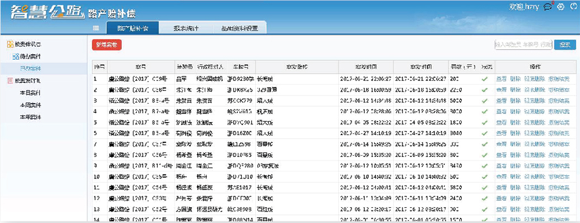Viewport: 580px width, 223px height.
Task: Click 撤销结案 for row 1
Action: click(559, 79)
